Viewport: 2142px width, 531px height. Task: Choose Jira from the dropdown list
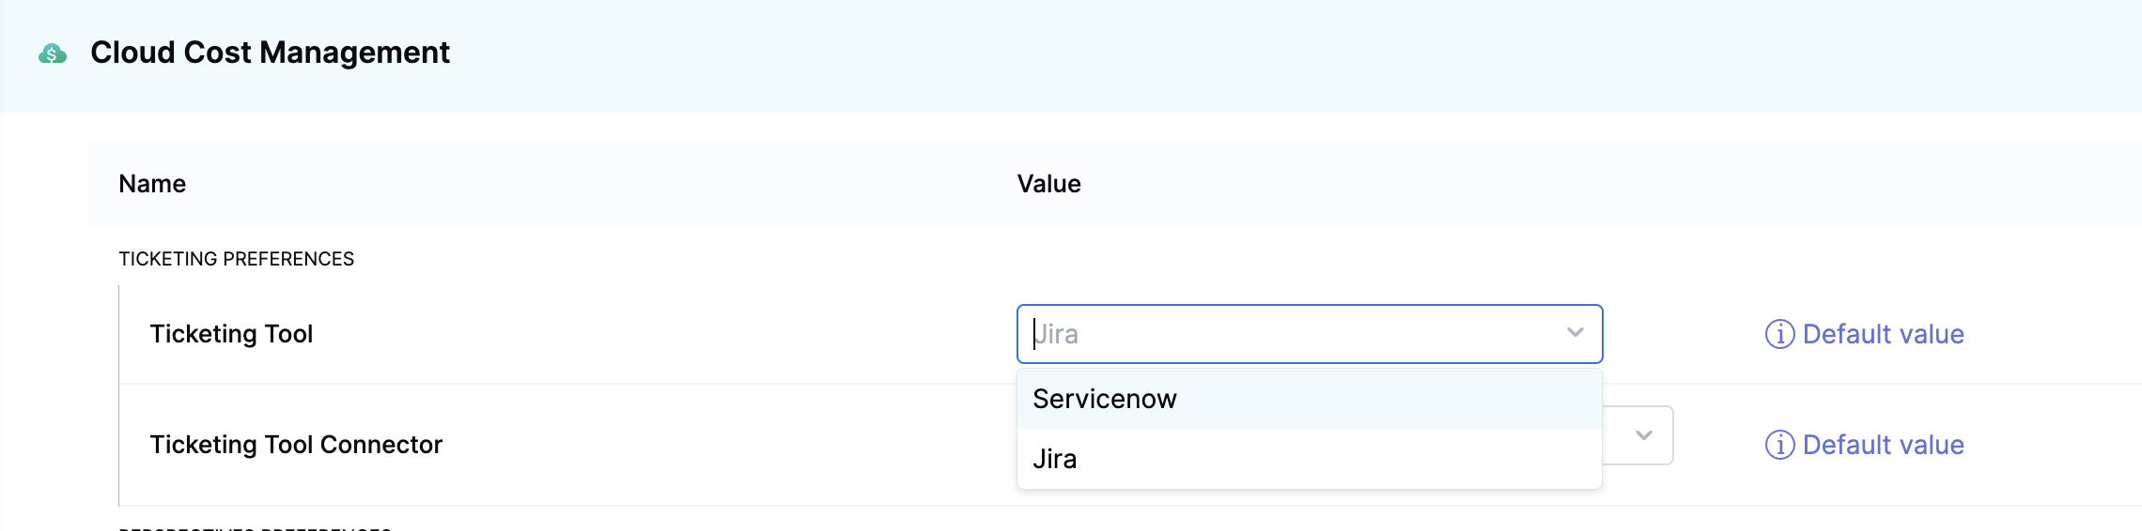click(x=1055, y=459)
